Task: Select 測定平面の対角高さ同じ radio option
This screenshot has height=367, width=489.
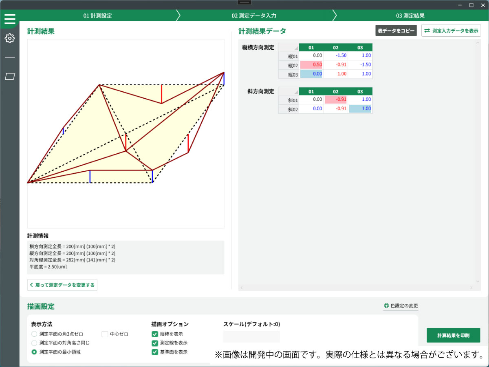Action: 34,343
